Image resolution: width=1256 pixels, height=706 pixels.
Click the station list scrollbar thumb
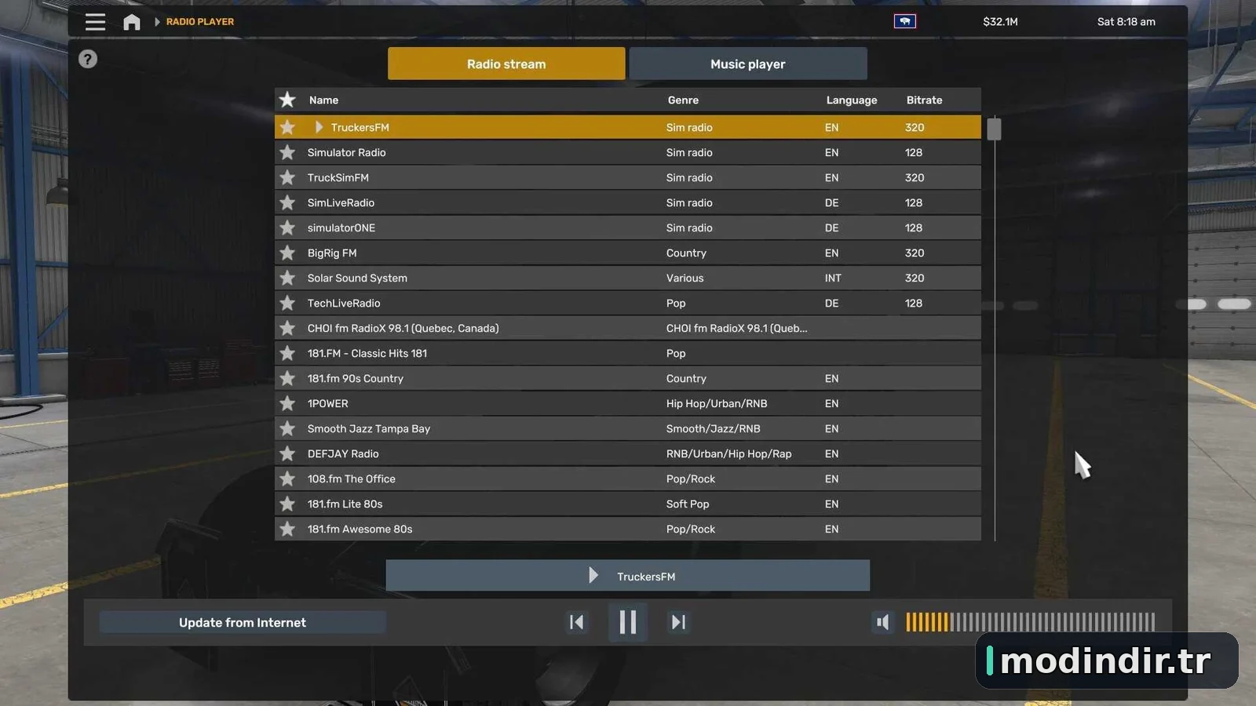[995, 129]
